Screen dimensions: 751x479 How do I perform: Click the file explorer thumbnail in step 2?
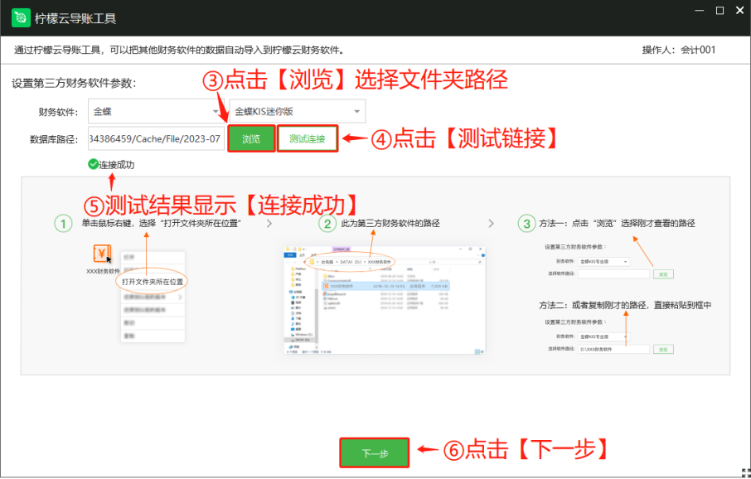(x=385, y=300)
